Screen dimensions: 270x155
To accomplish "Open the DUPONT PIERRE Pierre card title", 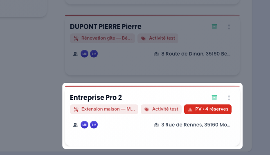I will tap(106, 27).
